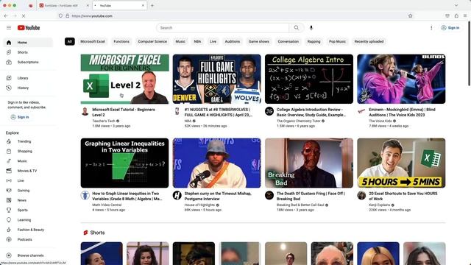
Task: Select the All filter chip
Action: pyautogui.click(x=70, y=41)
